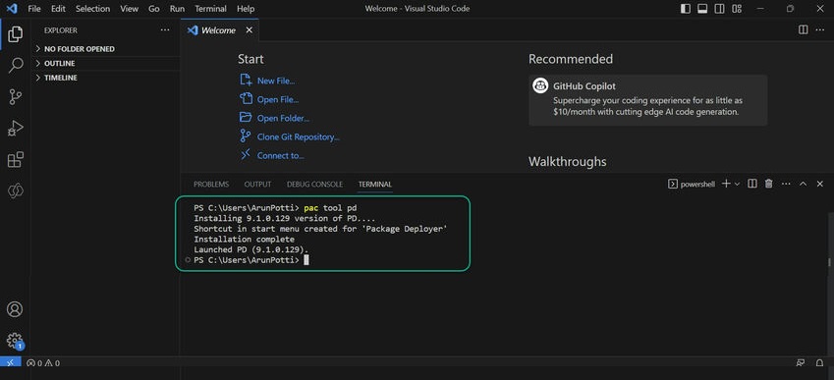Open the Extensions view
This screenshot has height=380, width=834.
pyautogui.click(x=16, y=159)
